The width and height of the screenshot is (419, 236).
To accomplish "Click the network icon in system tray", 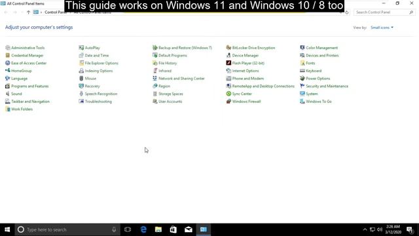I will click(373, 229).
